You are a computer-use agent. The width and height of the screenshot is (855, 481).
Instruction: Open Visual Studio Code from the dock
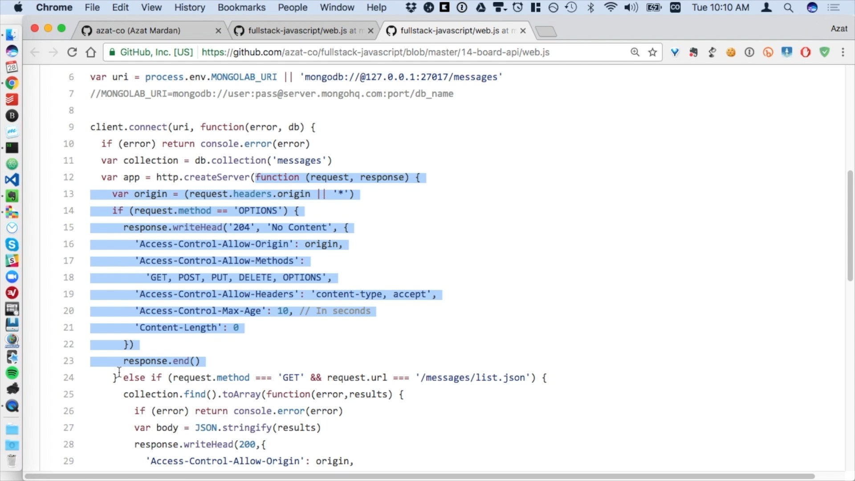point(12,180)
